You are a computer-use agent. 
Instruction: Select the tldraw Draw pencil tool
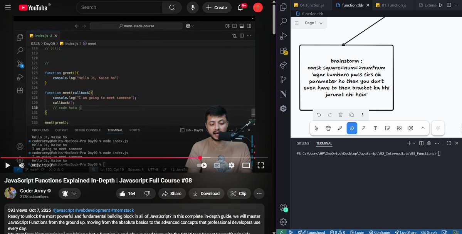(x=340, y=128)
